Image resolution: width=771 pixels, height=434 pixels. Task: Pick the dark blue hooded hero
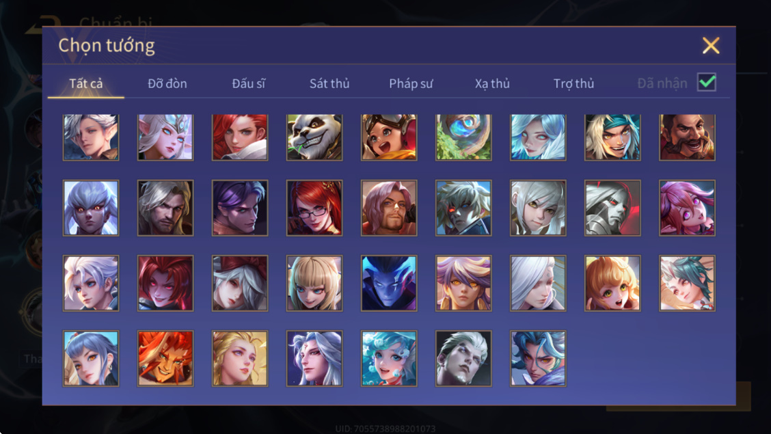tap(389, 283)
